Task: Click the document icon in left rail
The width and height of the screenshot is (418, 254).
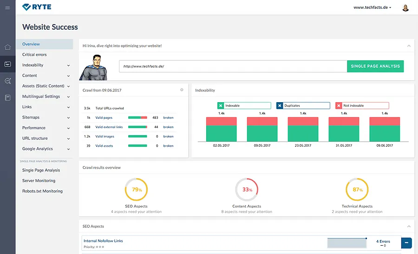Action: [8, 98]
